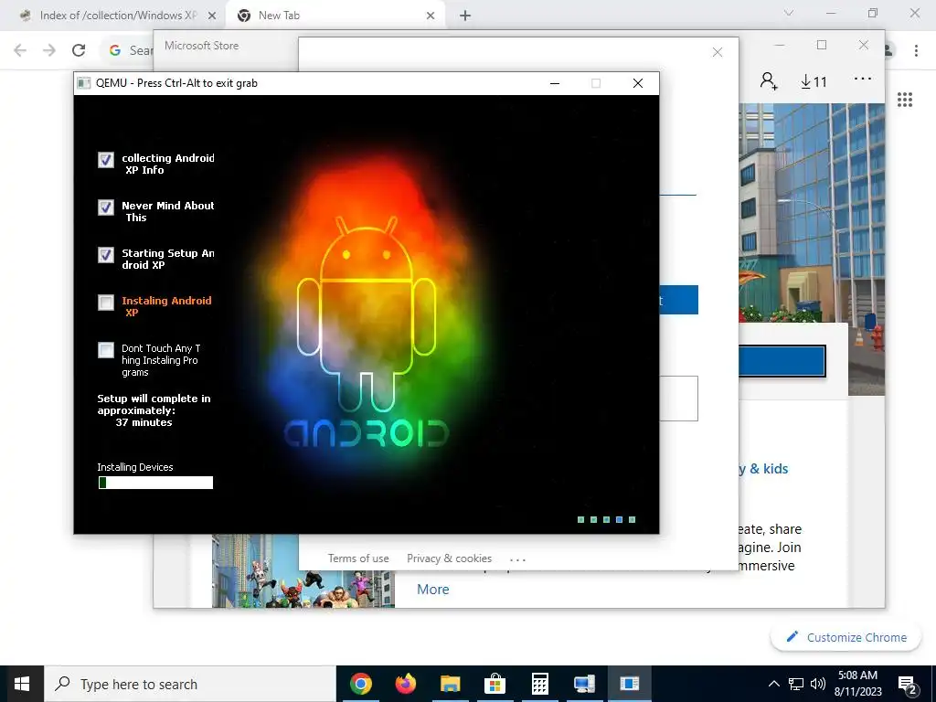
Task: Click the 'Type here to search' box
Action: point(190,684)
